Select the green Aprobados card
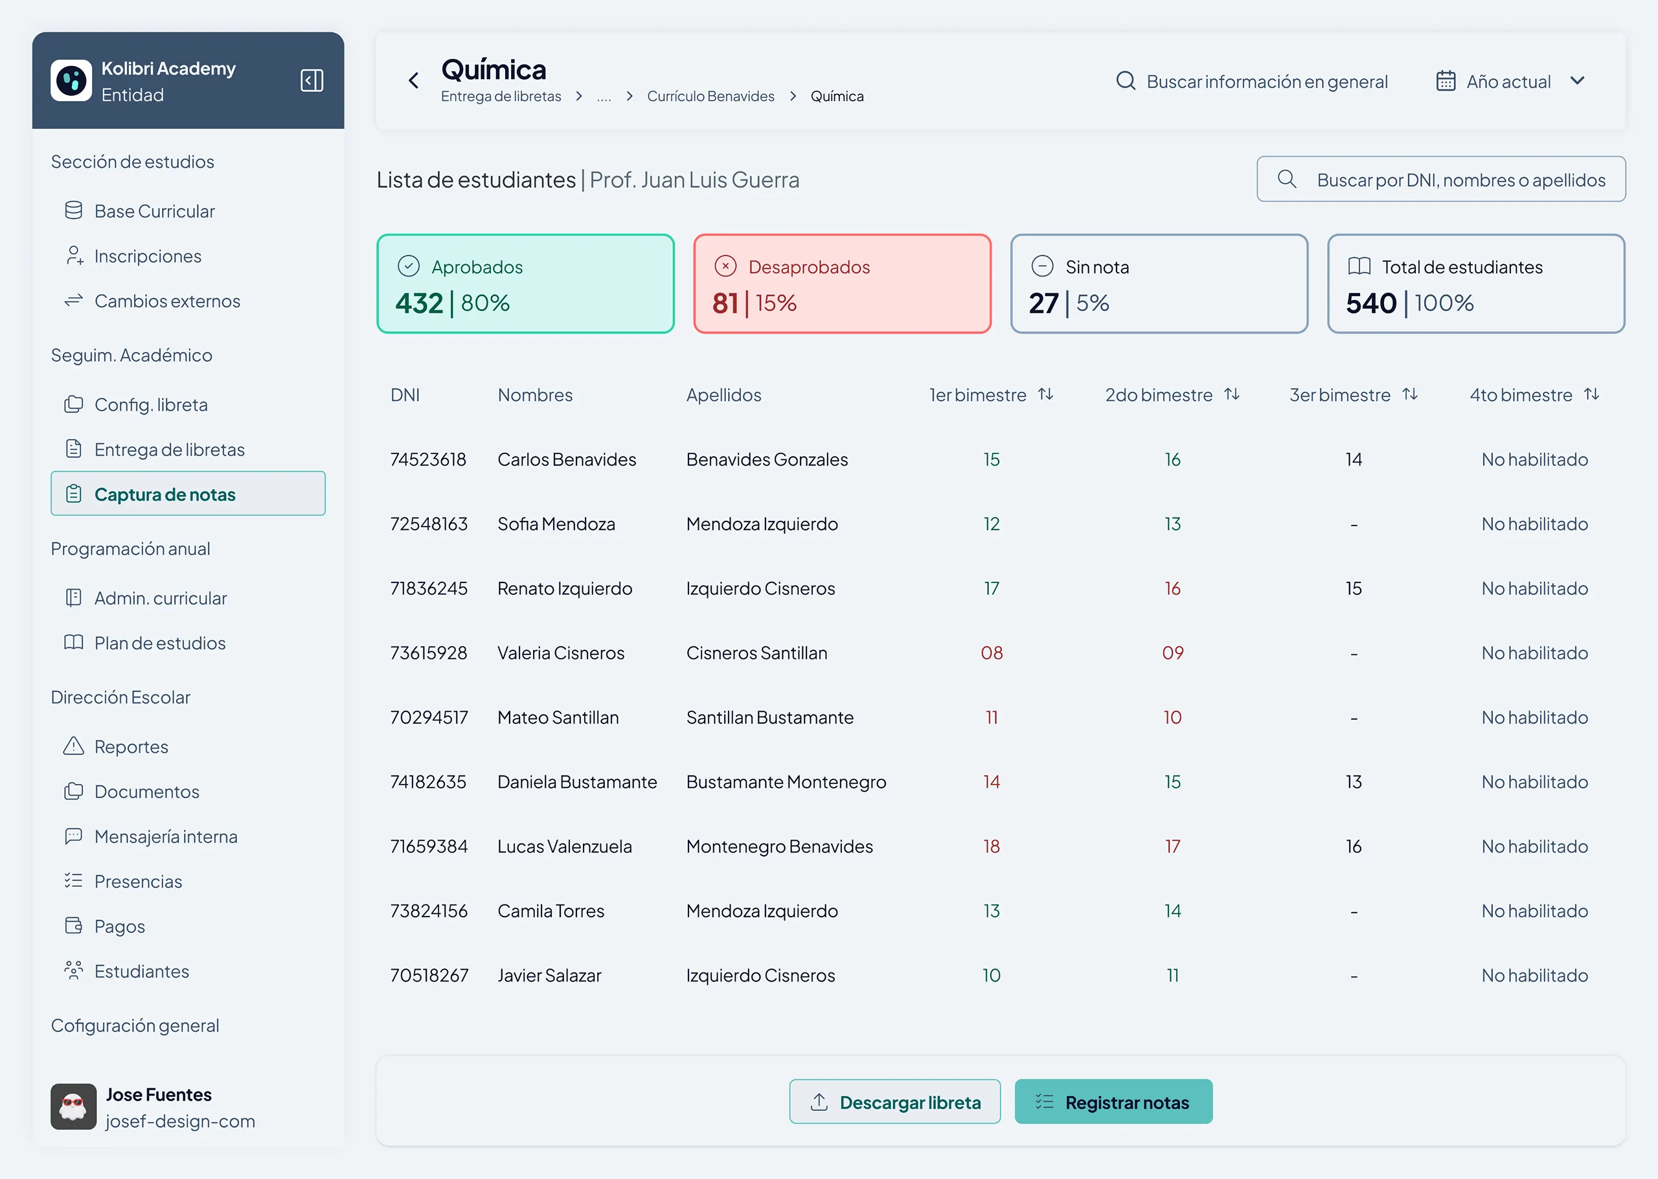The width and height of the screenshot is (1658, 1179). [x=525, y=284]
